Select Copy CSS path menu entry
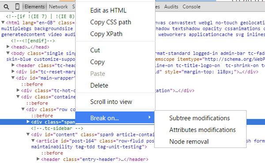 (115, 22)
